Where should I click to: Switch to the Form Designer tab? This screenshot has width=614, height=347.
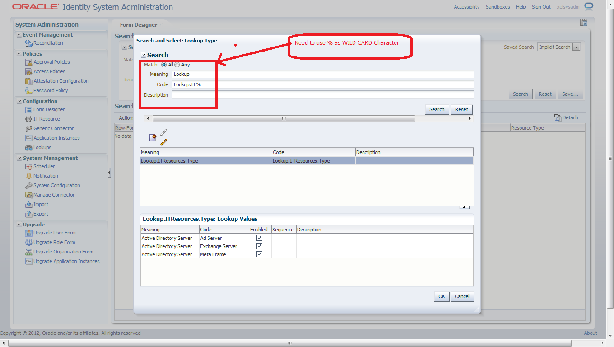[138, 25]
